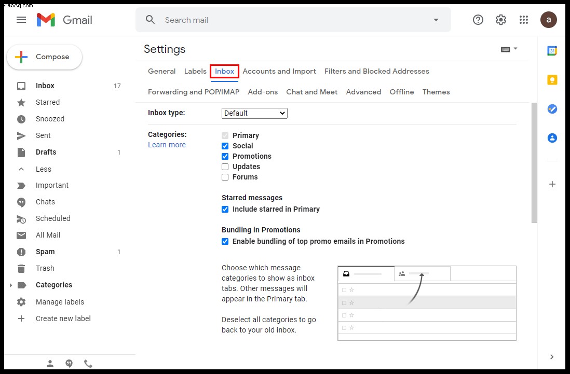Expand search options arrow in search bar
The width and height of the screenshot is (570, 374).
coord(436,20)
